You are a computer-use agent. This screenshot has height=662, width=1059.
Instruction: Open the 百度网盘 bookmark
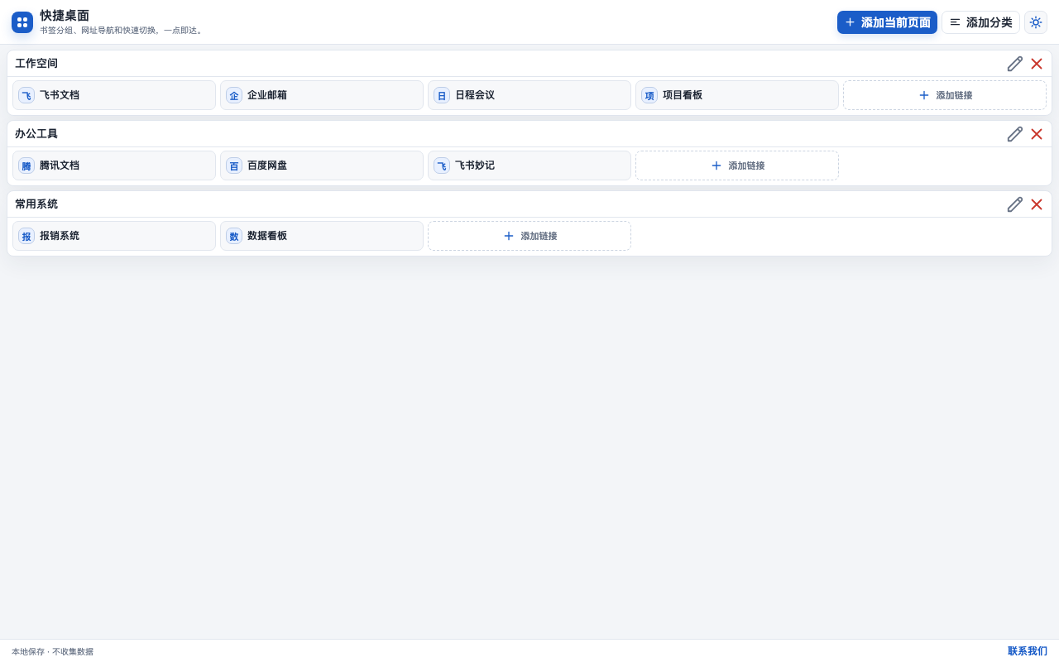tap(322, 165)
